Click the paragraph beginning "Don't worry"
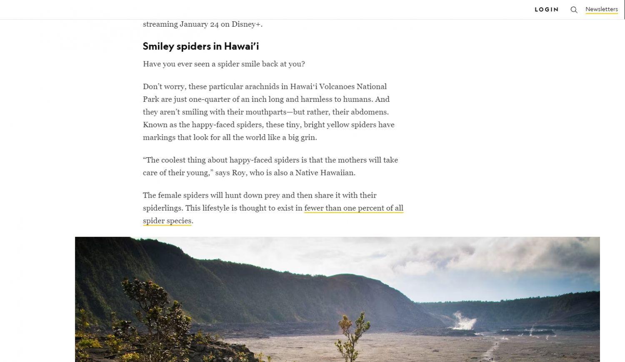 click(269, 112)
